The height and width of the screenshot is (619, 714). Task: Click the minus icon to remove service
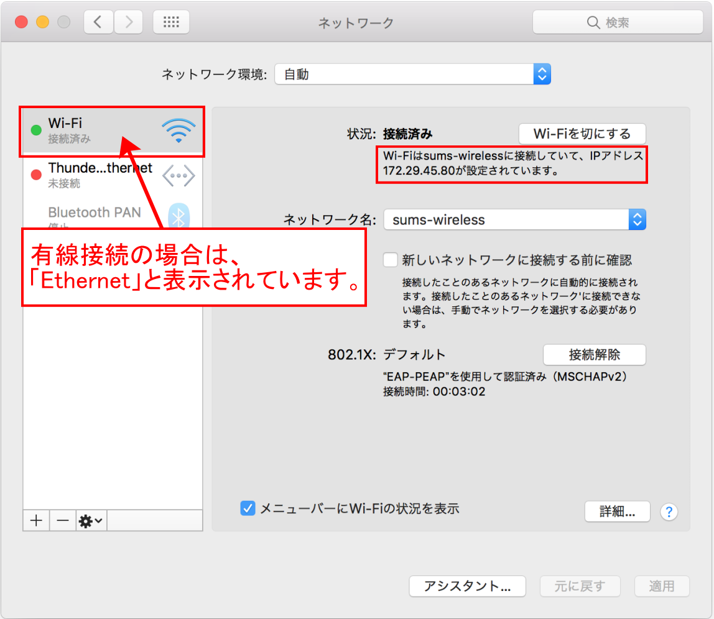coord(63,521)
